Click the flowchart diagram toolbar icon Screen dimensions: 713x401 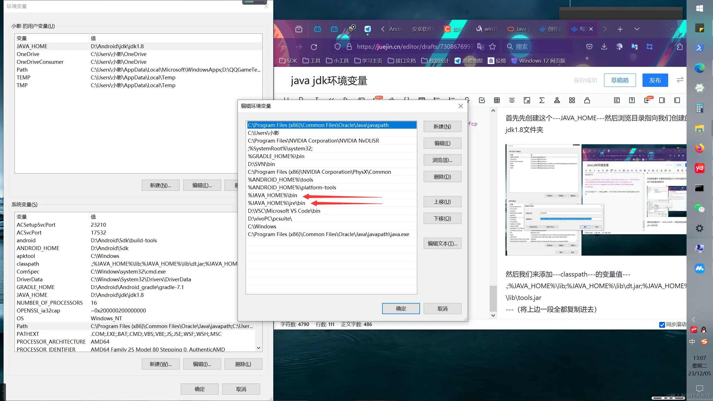pos(557,100)
